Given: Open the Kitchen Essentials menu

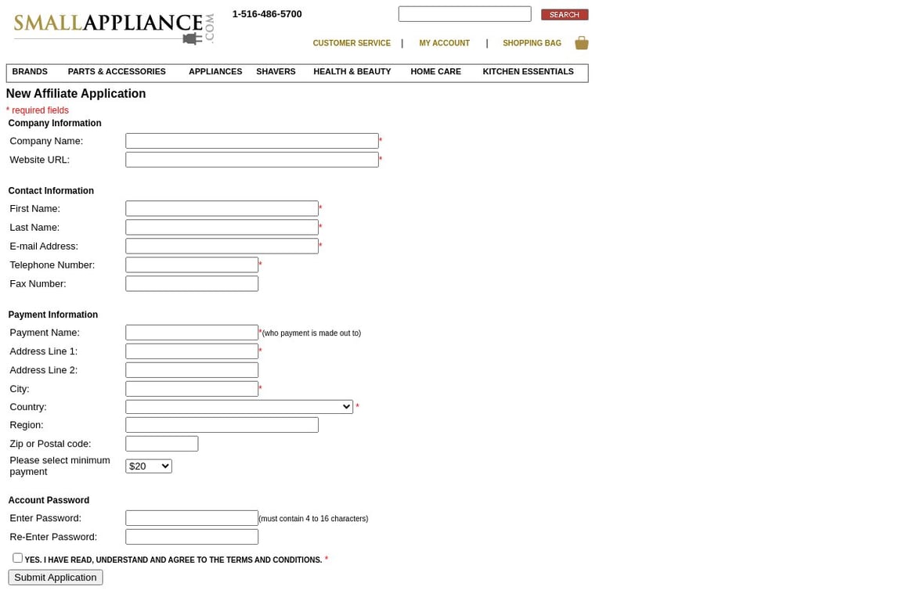Looking at the screenshot, I should [x=528, y=71].
